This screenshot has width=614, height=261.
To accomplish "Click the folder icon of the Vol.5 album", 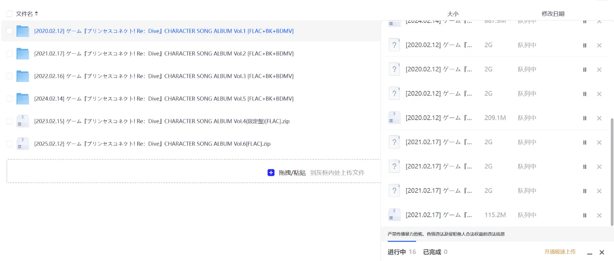I will (x=23, y=99).
